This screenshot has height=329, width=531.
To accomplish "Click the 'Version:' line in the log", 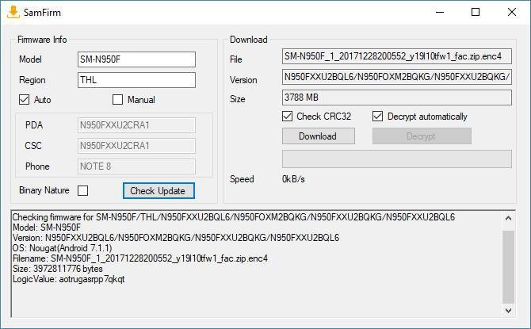I will pos(176,238).
